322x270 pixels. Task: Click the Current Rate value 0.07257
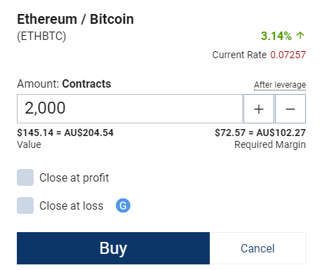tap(288, 55)
